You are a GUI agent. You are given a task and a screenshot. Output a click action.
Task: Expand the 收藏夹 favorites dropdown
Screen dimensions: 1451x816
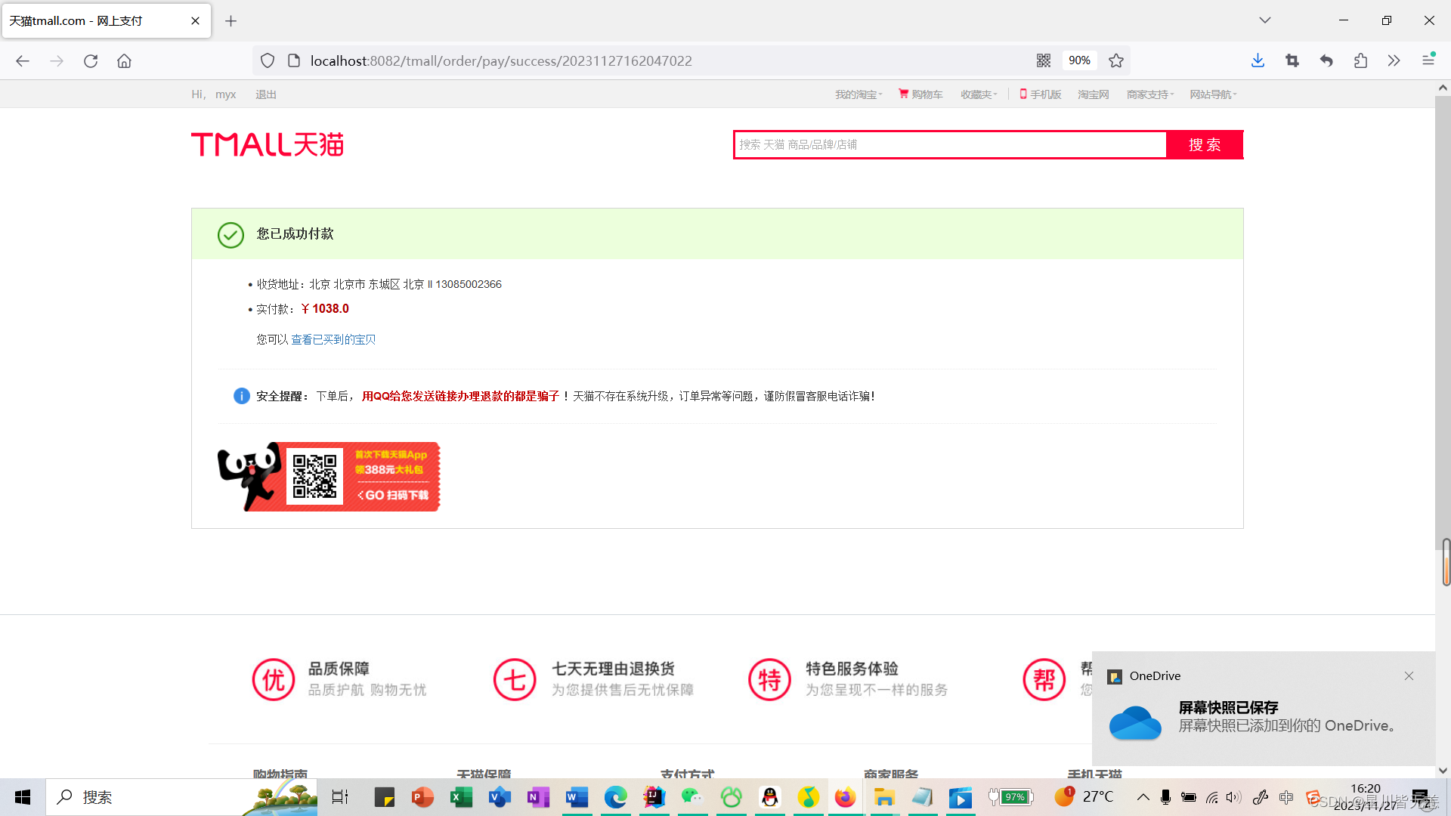(x=979, y=94)
